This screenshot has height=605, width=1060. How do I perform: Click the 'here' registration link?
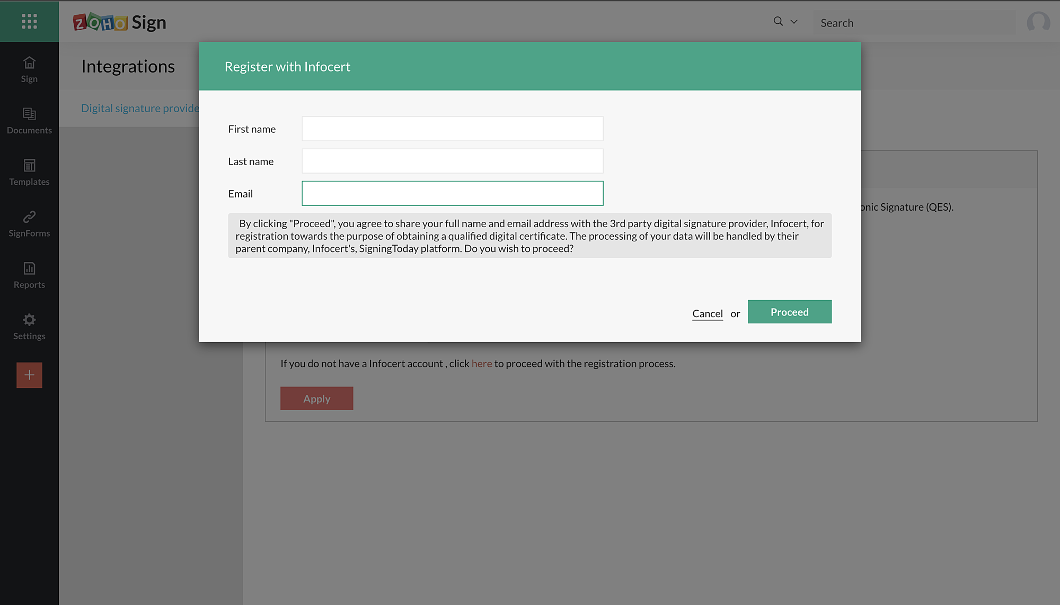tap(481, 364)
